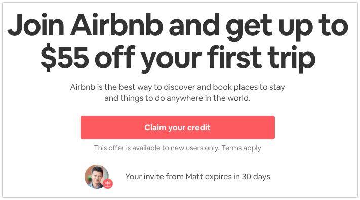Click the words first trip in the headline
360x200 pixels.
[261, 58]
